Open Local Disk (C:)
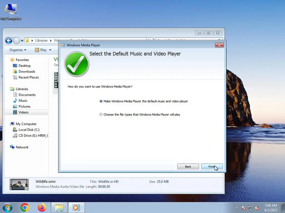The height and width of the screenshot is (213, 285). click(29, 130)
